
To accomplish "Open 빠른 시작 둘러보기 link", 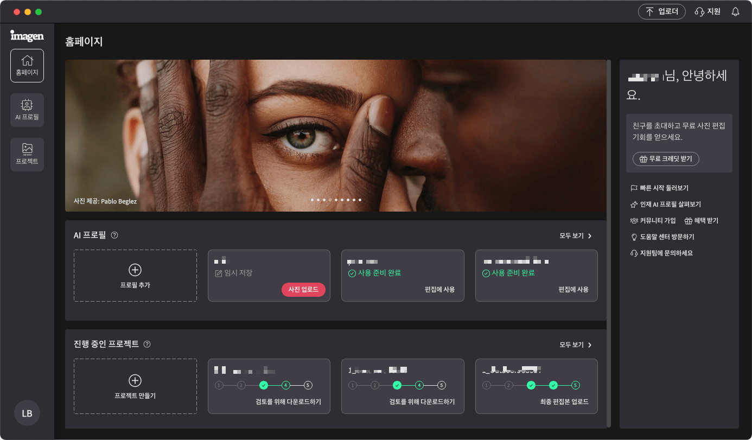I will point(664,188).
